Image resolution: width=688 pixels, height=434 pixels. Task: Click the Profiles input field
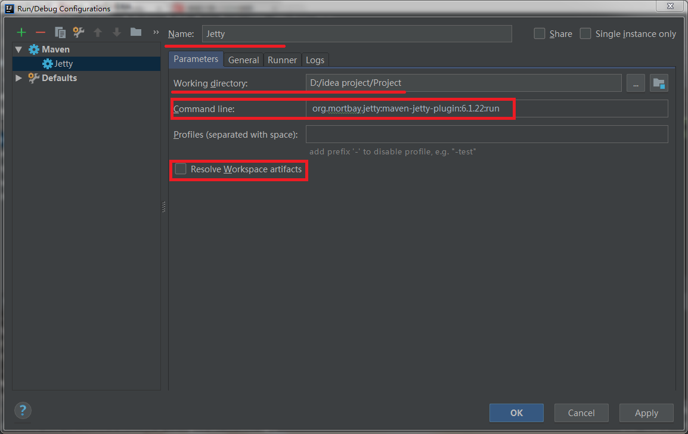click(486, 134)
